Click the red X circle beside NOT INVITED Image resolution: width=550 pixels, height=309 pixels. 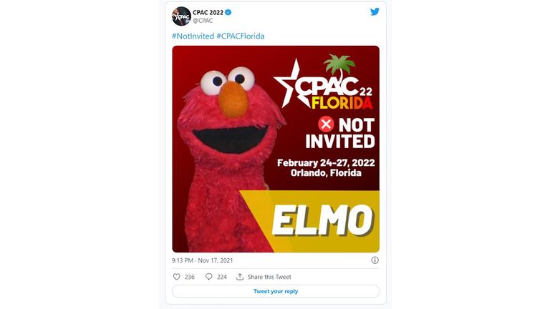[327, 124]
